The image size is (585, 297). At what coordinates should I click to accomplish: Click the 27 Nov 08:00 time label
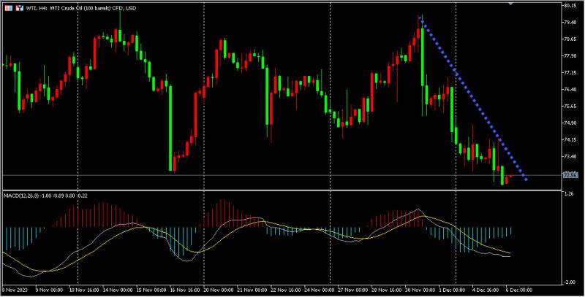tap(353, 290)
